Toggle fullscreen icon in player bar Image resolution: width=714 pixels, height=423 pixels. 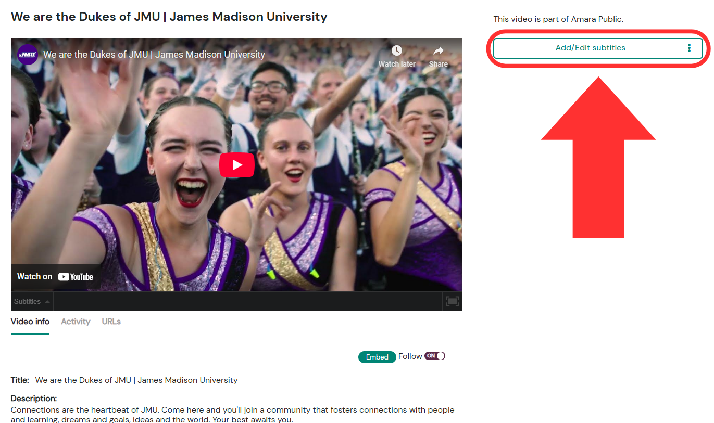[452, 301]
